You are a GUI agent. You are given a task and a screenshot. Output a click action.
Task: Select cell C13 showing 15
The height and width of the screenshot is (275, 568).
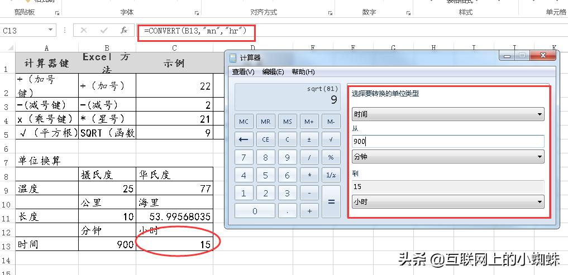175,244
